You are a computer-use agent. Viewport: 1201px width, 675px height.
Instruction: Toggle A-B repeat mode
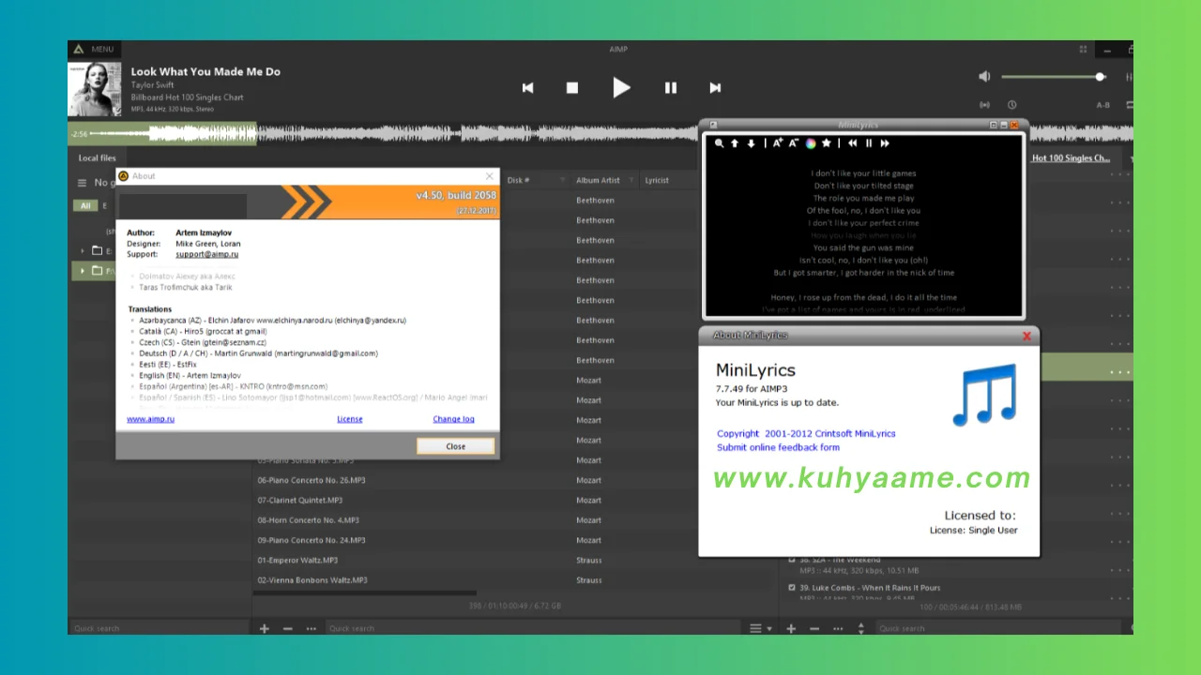tap(1103, 105)
